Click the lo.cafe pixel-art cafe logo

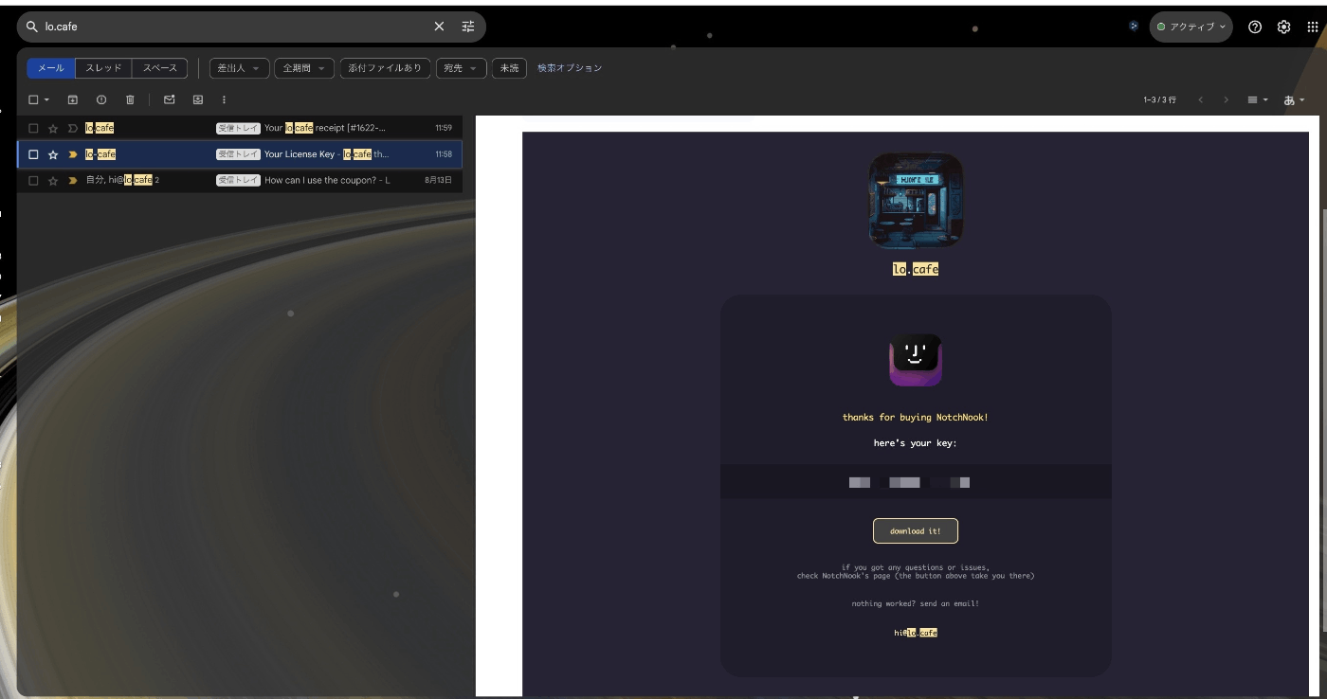916,201
